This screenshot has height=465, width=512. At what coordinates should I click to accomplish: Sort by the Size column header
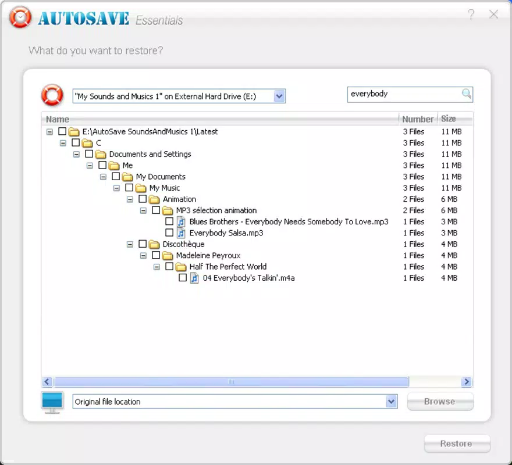(455, 119)
